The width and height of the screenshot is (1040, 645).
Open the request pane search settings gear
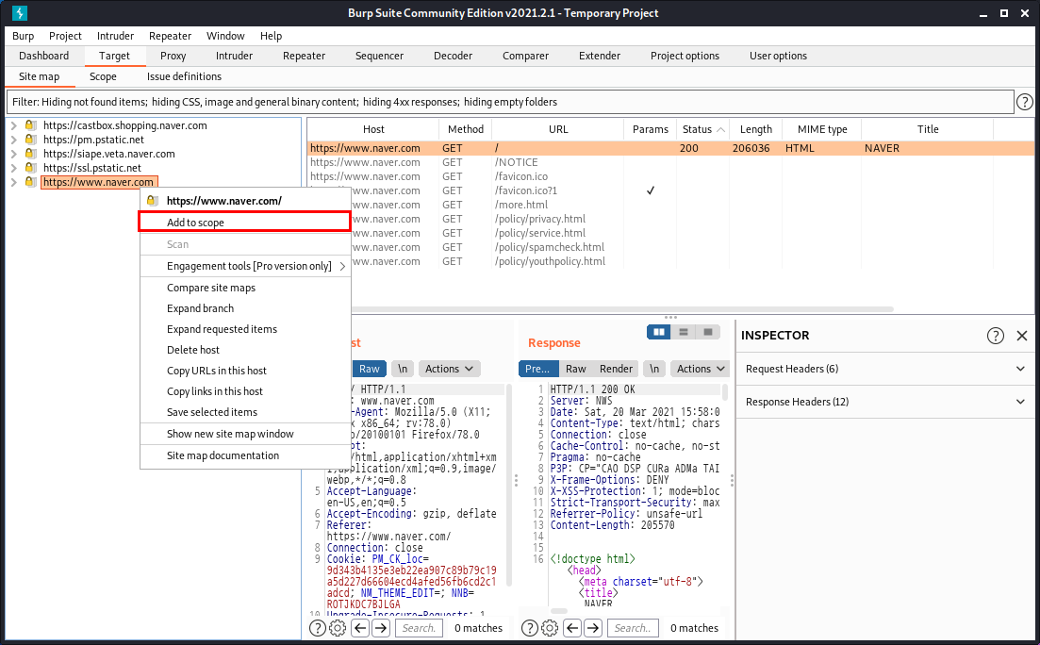(338, 628)
